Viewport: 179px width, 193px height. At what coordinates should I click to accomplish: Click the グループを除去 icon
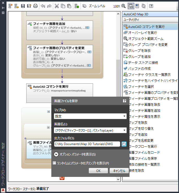[x=125, y=51]
